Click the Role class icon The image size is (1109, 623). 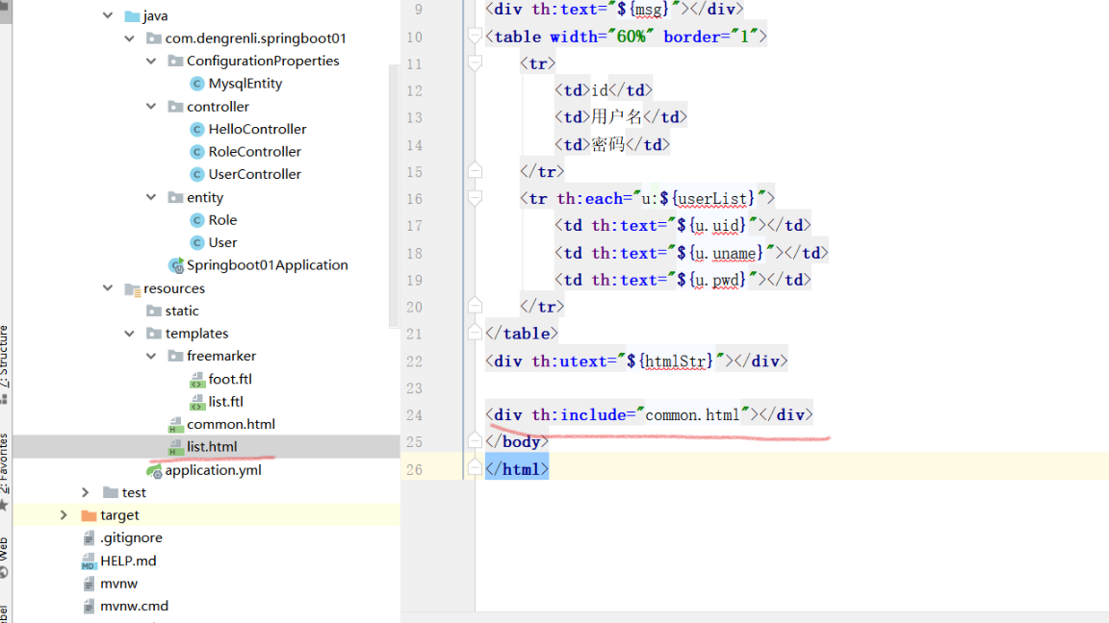[197, 220]
